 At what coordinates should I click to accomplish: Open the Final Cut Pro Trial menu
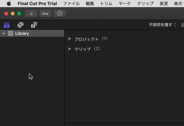(37, 4)
